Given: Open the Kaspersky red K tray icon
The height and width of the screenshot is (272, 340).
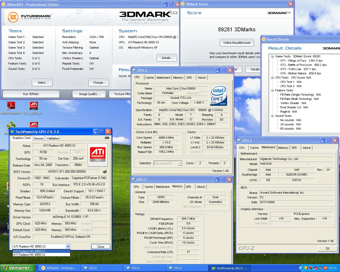Looking at the screenshot, I should 311,268.
